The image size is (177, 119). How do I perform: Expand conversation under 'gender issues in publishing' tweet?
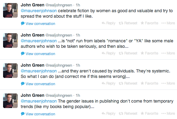[x=38, y=114]
